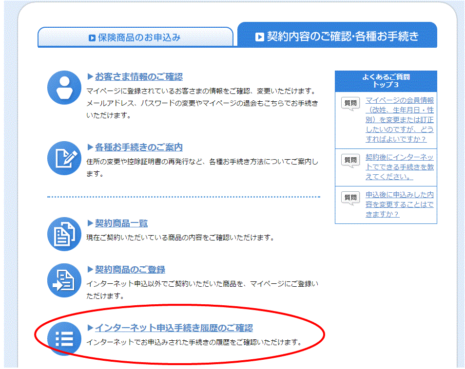Click the play arrow icon in 保険商品のお申込み tab
Viewport: 465px width, 369px height.
[x=92, y=38]
